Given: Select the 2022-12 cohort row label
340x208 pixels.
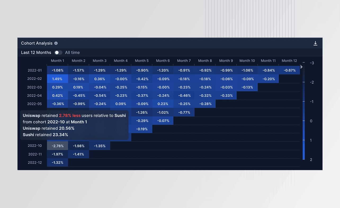Looking at the screenshot, I should coord(35,162).
